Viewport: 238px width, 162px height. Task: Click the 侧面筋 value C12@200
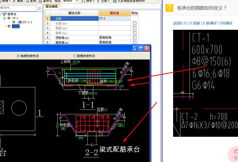coord(85,81)
